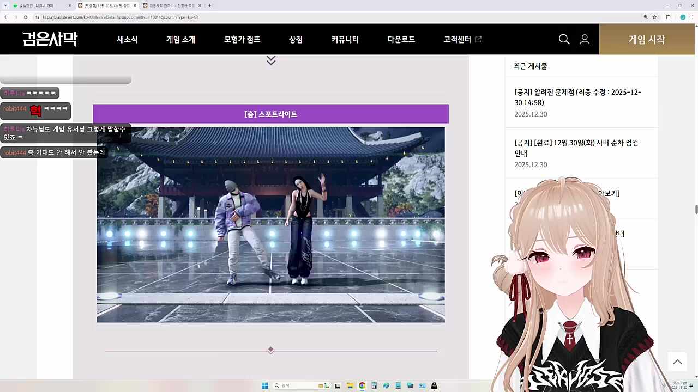Viewport: 698px width, 392px height.
Task: Click the scroll-to-top arrow button
Action: point(677,362)
